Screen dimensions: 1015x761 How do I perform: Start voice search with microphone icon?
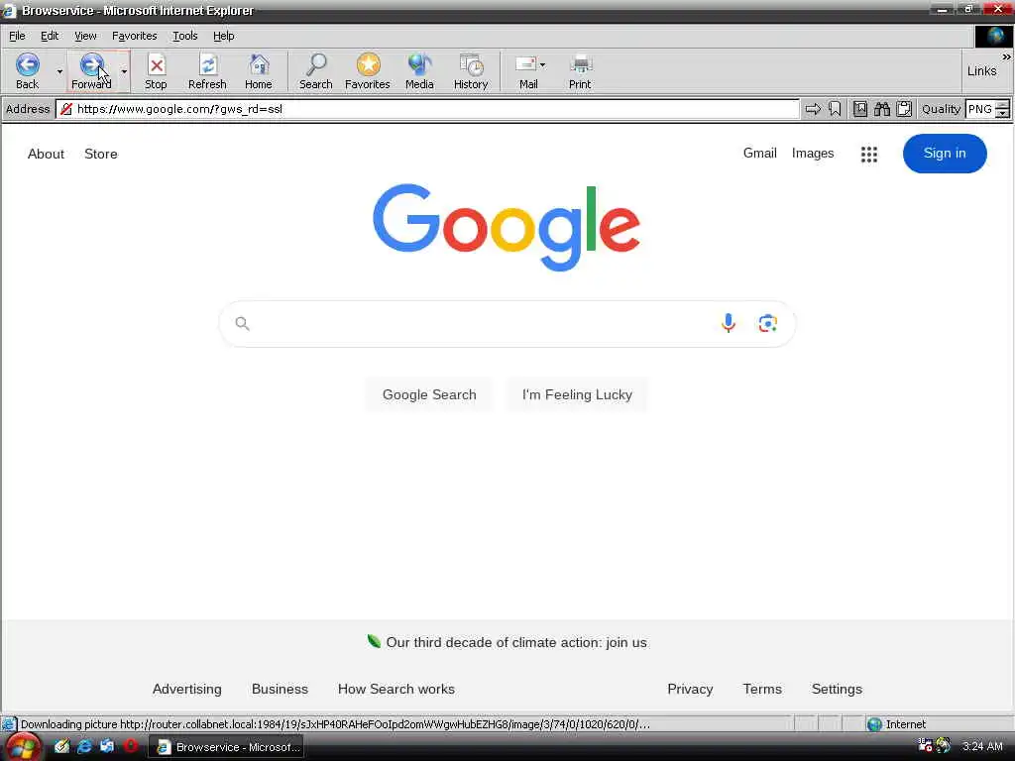pos(729,323)
